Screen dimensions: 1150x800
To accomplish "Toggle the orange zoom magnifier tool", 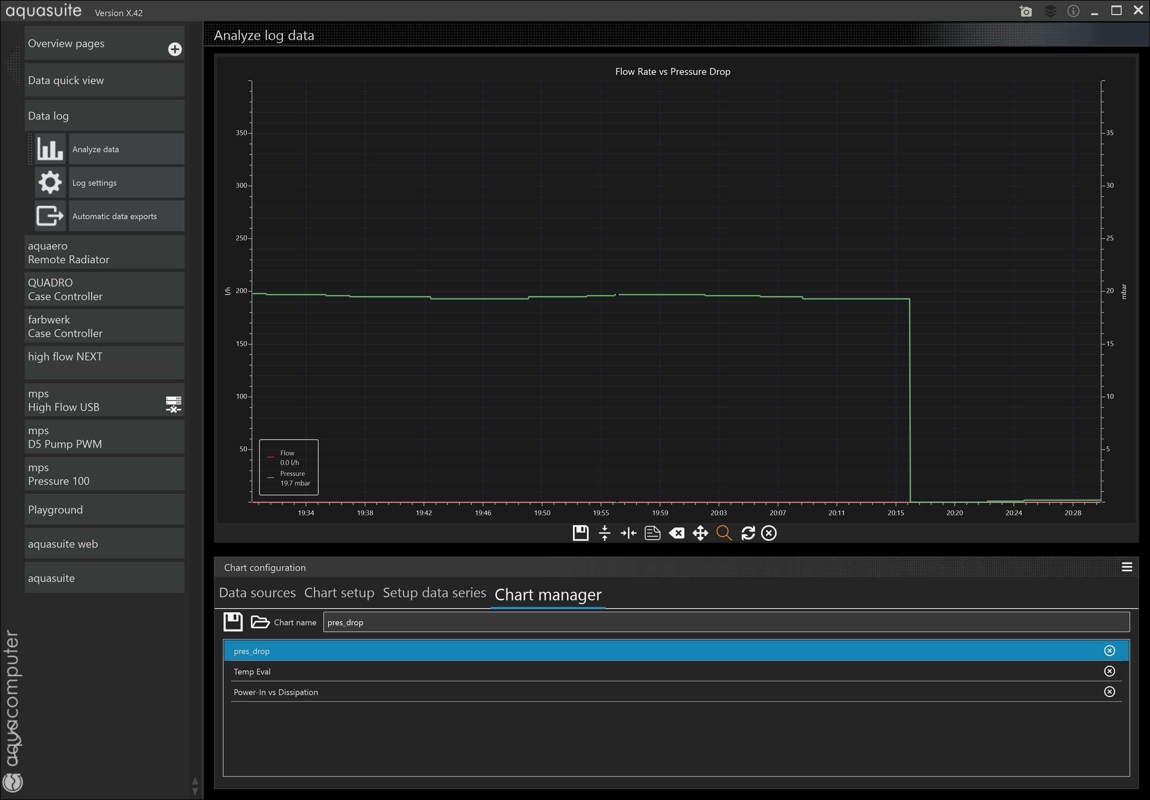I will click(724, 533).
